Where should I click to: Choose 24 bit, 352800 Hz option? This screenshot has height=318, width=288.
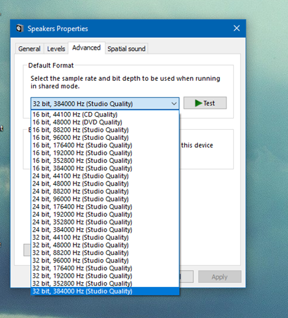[105, 222]
